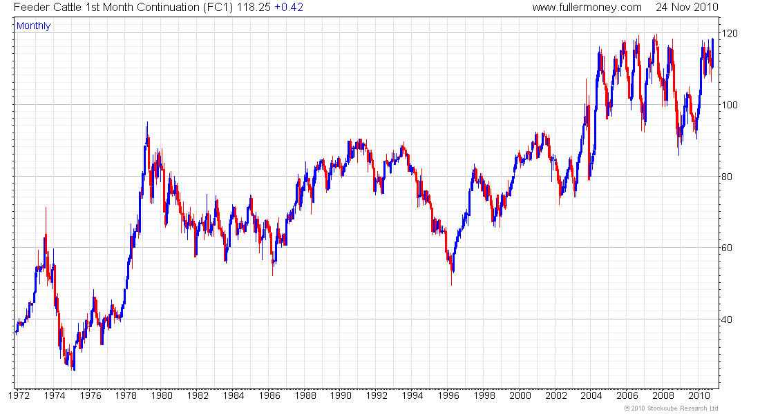This screenshot has width=760, height=414.
Task: Click the 60 price axis label
Action: pos(727,248)
